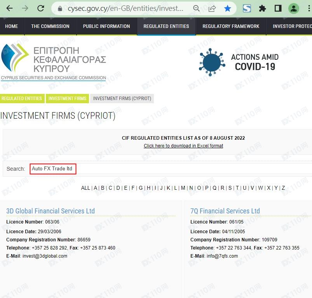Select Company Registration Number 86659
The height and width of the screenshot is (298, 312).
[x=48, y=240]
